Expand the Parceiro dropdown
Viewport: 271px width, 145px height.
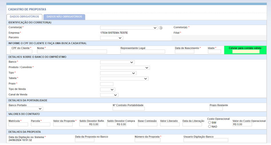pos(112,38)
